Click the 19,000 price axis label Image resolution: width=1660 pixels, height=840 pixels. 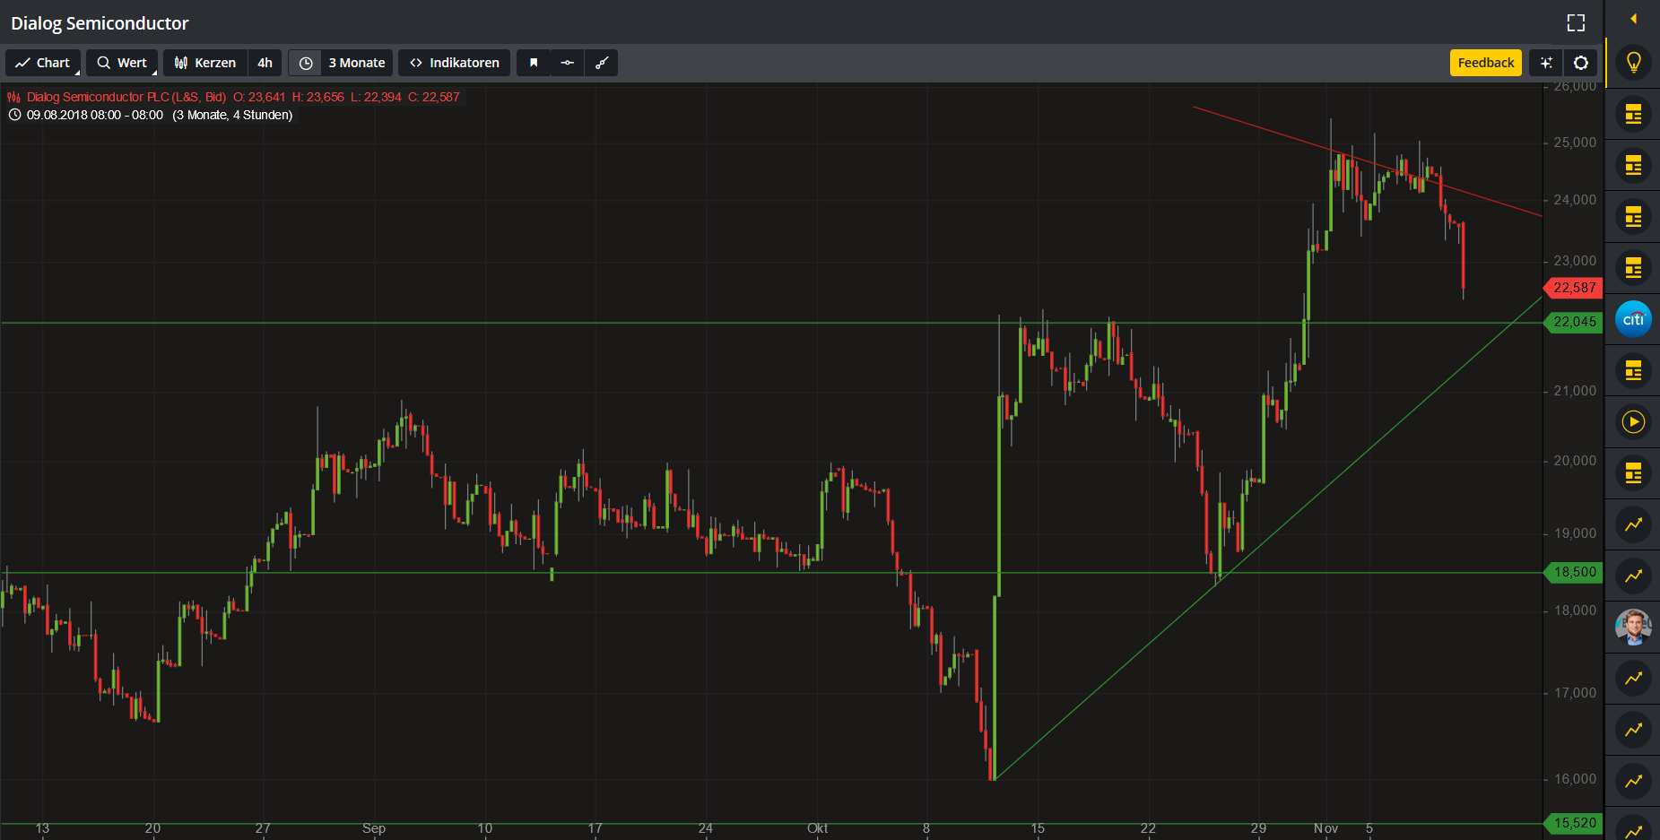[1575, 533]
